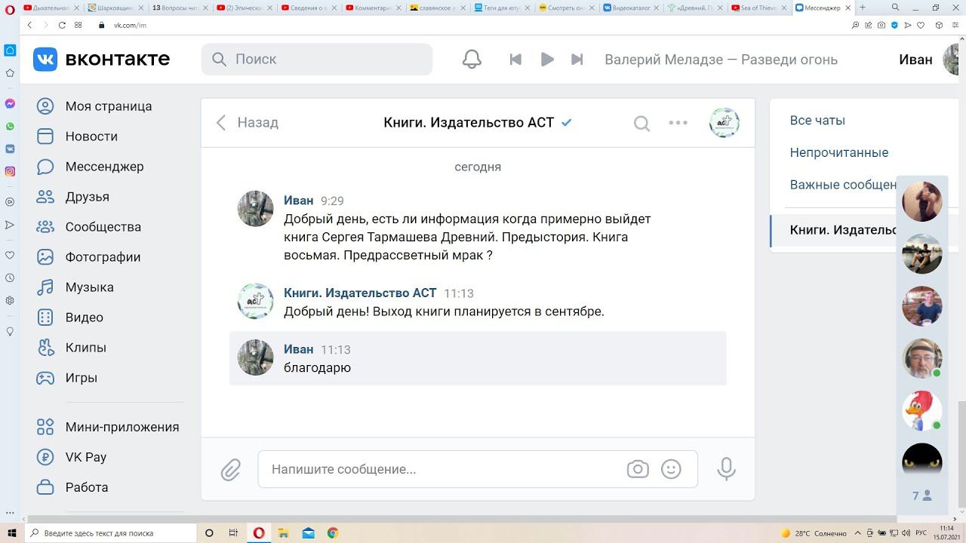
Task: Open Игры in the sidebar
Action: click(x=81, y=378)
